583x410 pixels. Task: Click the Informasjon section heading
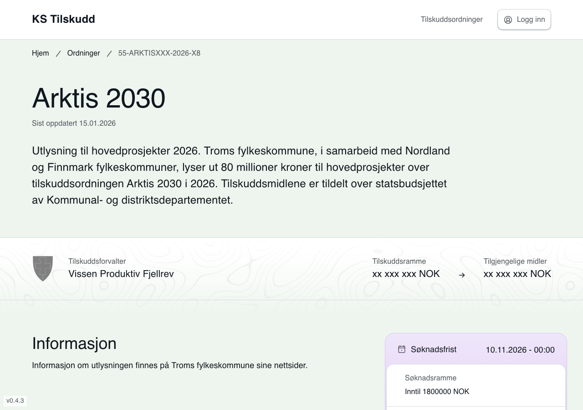coord(74,343)
